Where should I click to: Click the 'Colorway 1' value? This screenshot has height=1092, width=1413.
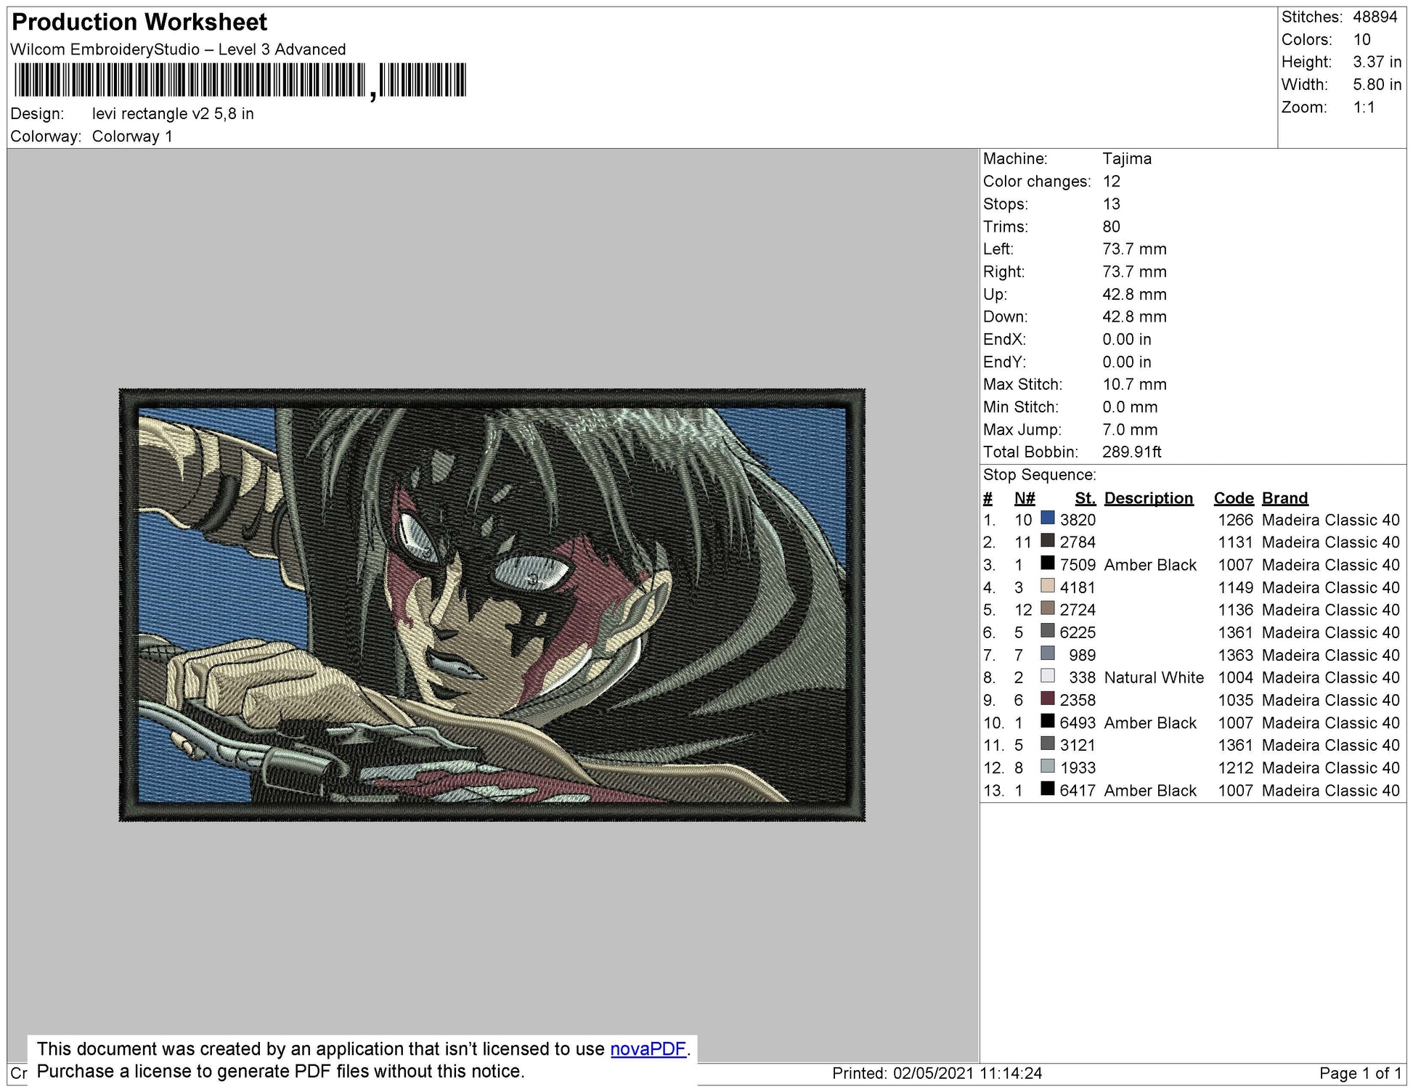132,136
